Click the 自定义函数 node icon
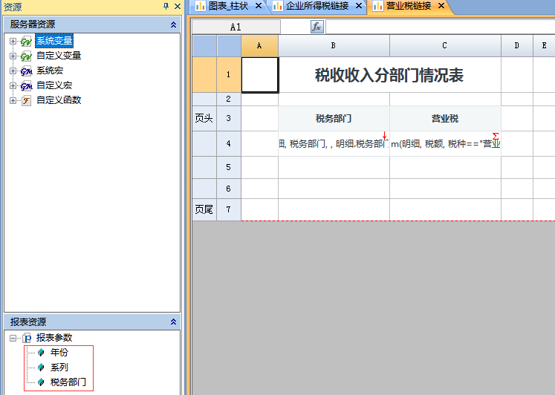 click(26, 100)
